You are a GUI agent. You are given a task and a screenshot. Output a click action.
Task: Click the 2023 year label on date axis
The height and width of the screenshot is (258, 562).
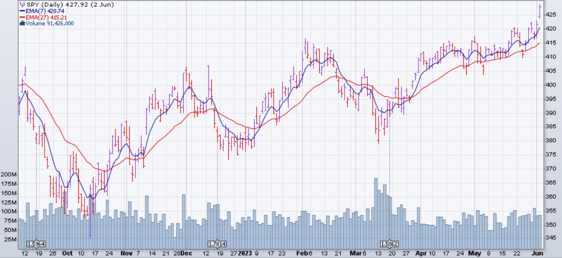pyautogui.click(x=244, y=253)
